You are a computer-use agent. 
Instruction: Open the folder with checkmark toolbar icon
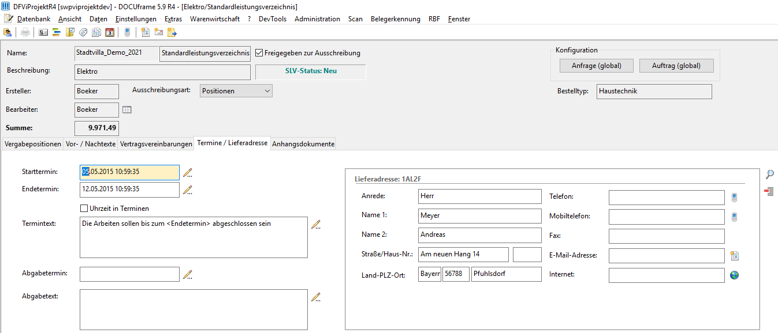click(x=70, y=32)
